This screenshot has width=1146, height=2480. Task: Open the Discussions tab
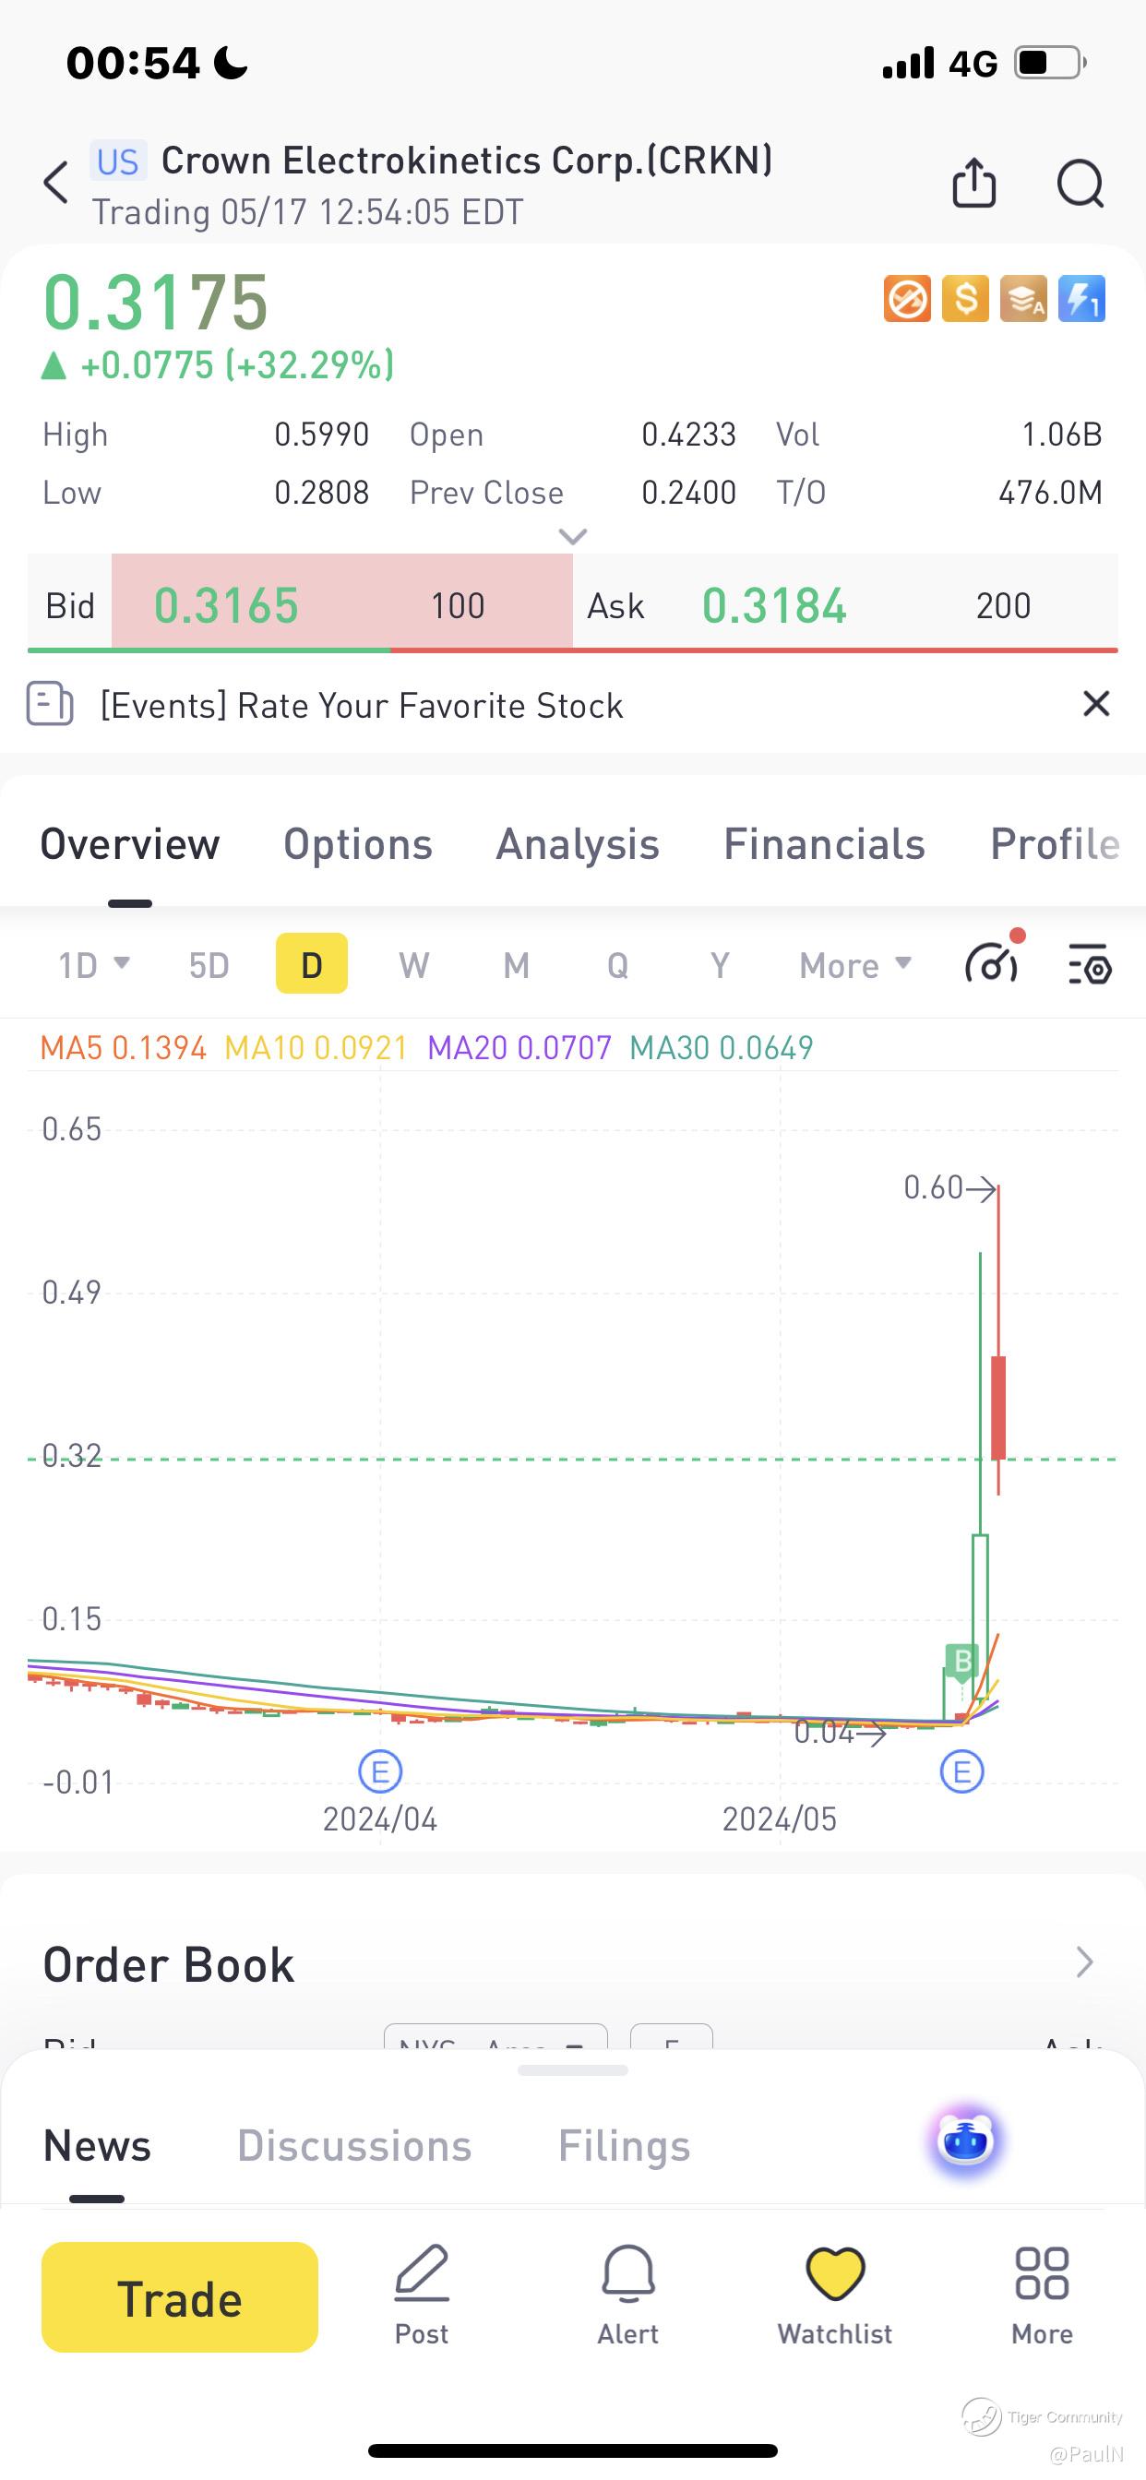pyautogui.click(x=354, y=2145)
